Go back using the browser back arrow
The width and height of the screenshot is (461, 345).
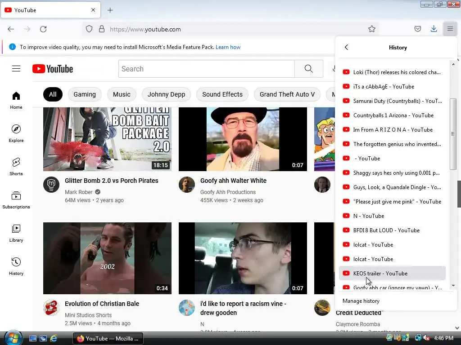[x=11, y=29]
